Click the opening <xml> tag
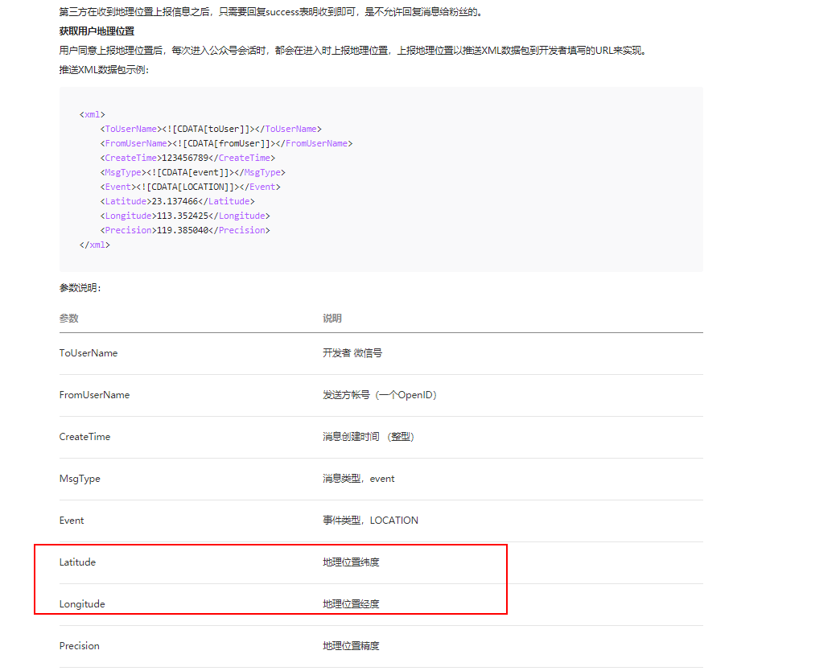Viewport: 836px width, 671px height. coord(93,114)
